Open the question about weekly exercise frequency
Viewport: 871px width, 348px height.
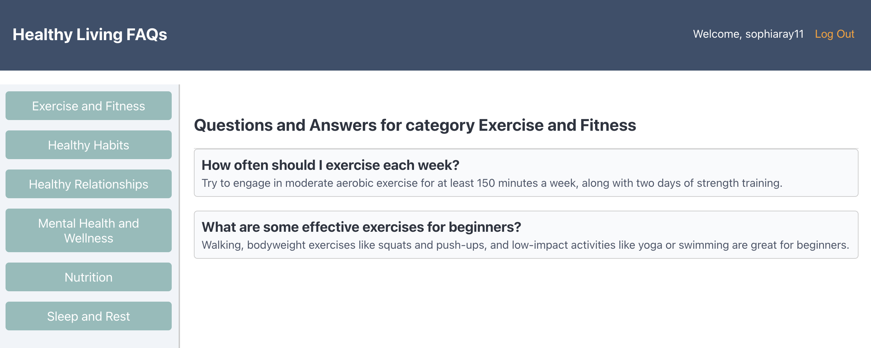click(330, 165)
